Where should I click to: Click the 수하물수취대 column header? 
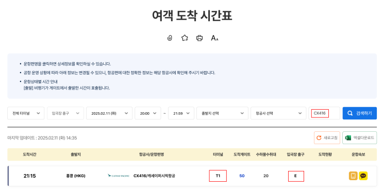tap(266, 154)
